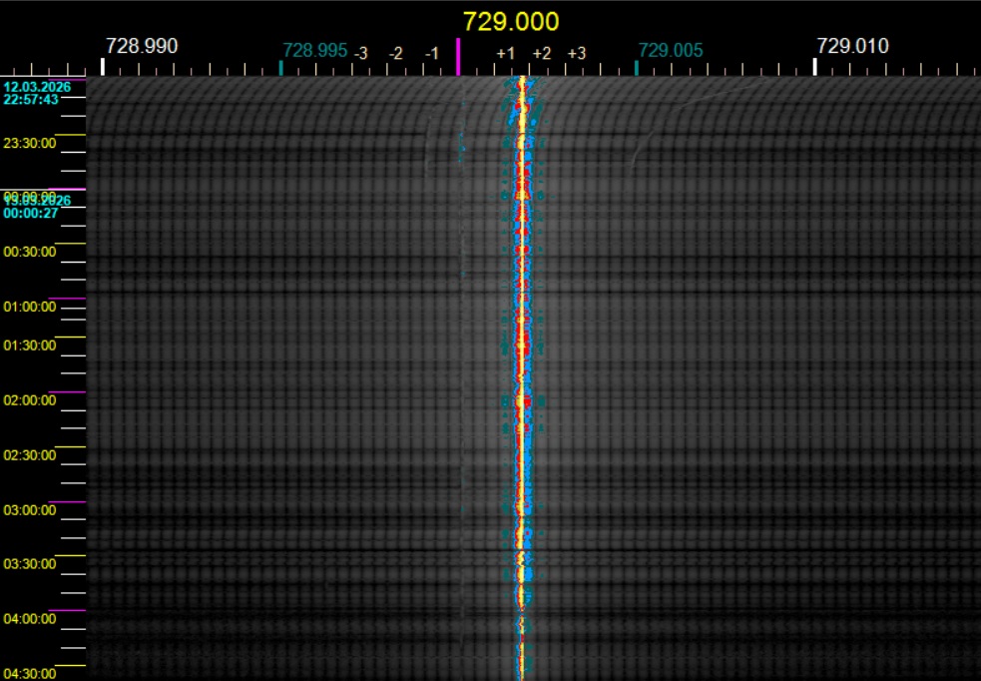Jump to the 23:30:00 time marker
This screenshot has width=981, height=681.
30,143
